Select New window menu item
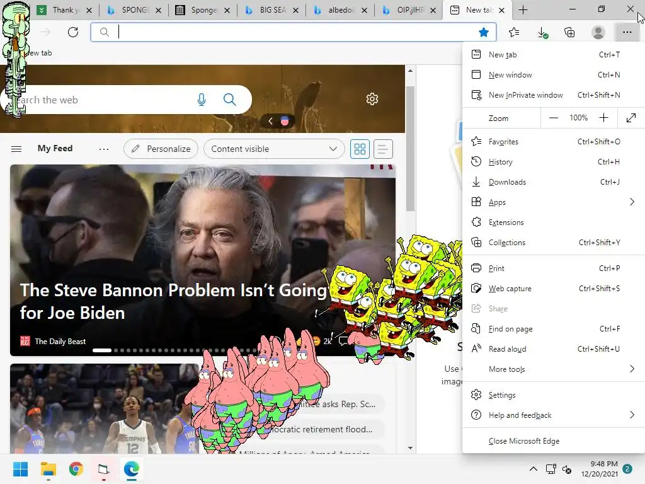The height and width of the screenshot is (484, 645). pos(553,75)
